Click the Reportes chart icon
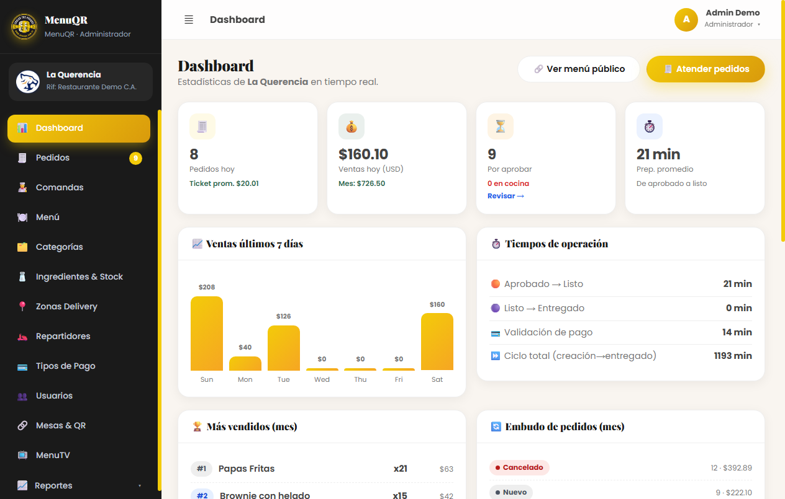Image resolution: width=785 pixels, height=499 pixels. [x=22, y=485]
